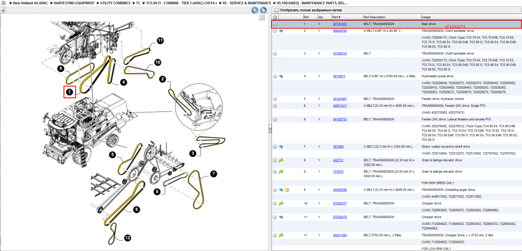Open part number link 9618873
This screenshot has height=251, width=522.
(339, 77)
